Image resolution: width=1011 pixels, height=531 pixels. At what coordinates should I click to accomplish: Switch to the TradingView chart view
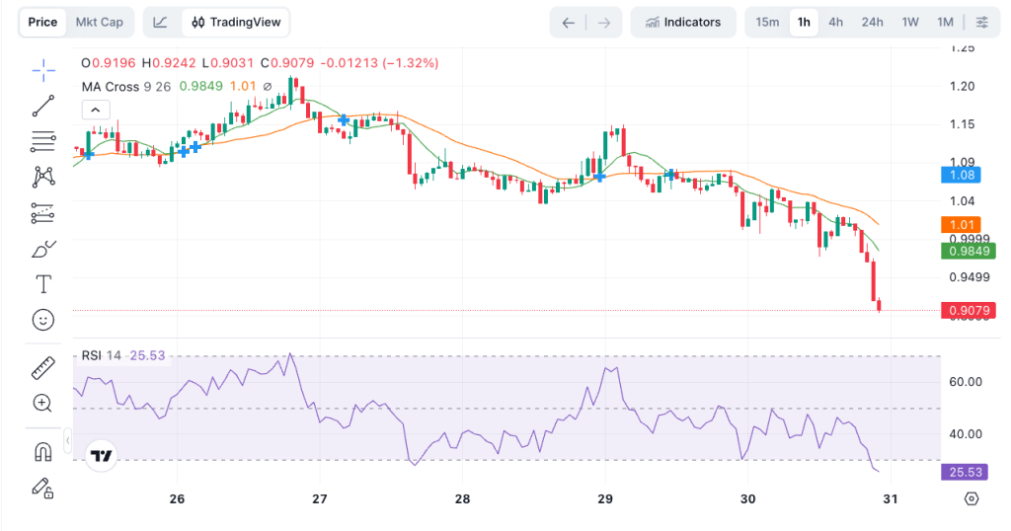pyautogui.click(x=236, y=22)
